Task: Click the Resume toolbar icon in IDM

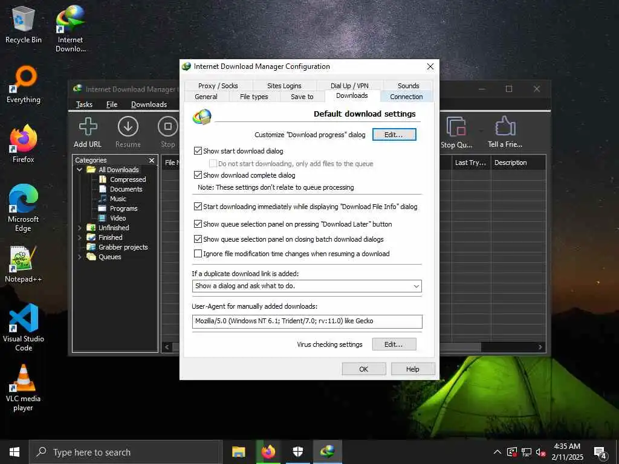Action: click(128, 132)
